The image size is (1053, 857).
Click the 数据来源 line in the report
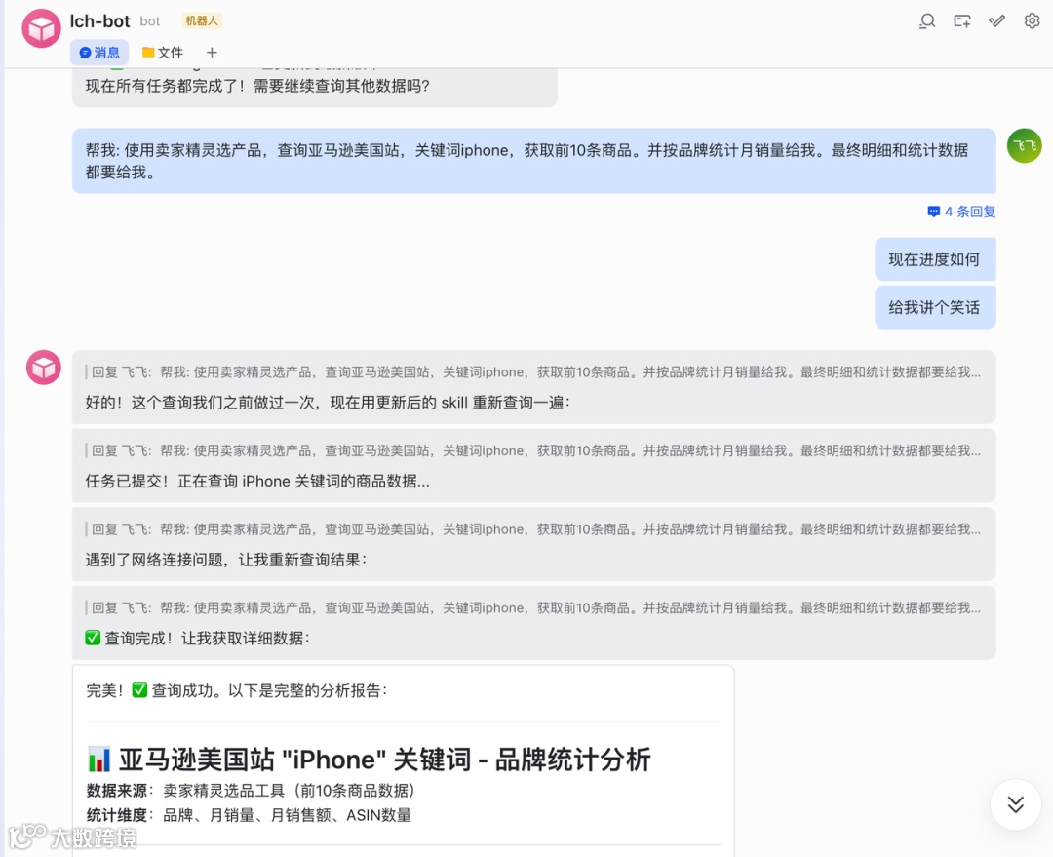tap(251, 791)
